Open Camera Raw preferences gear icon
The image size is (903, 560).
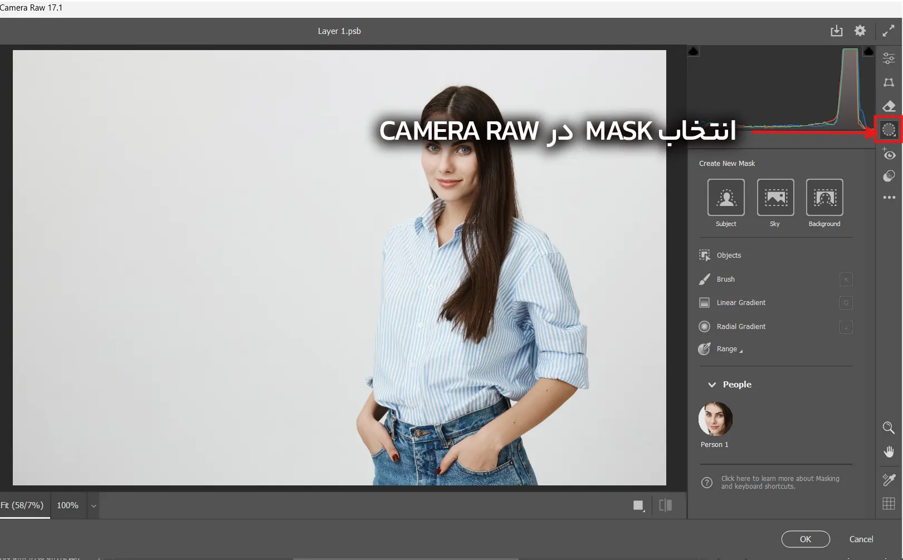(860, 31)
